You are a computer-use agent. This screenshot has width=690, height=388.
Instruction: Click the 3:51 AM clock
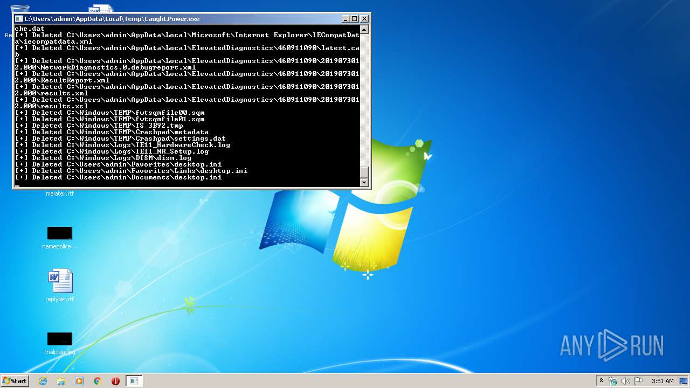[x=663, y=381]
